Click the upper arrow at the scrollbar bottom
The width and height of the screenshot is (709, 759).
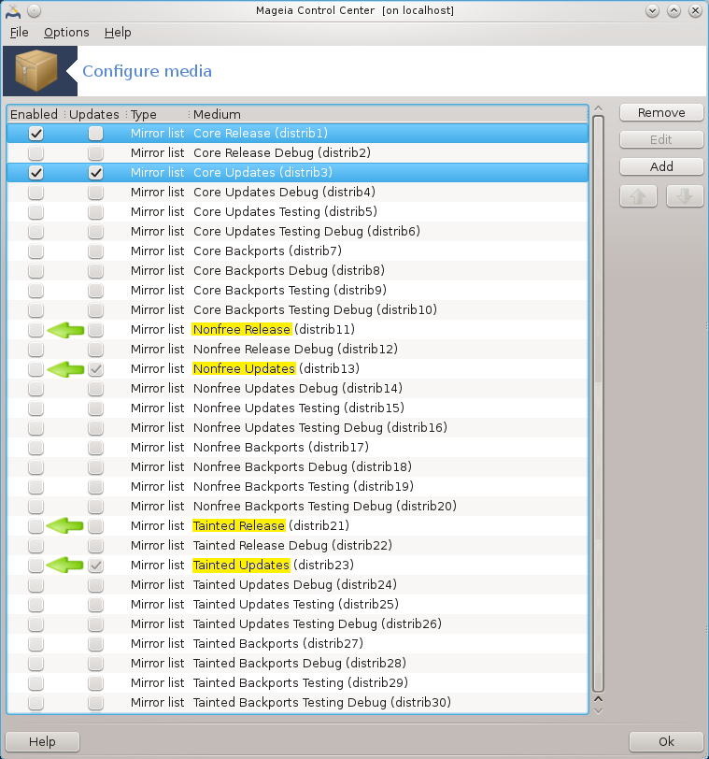coord(598,699)
